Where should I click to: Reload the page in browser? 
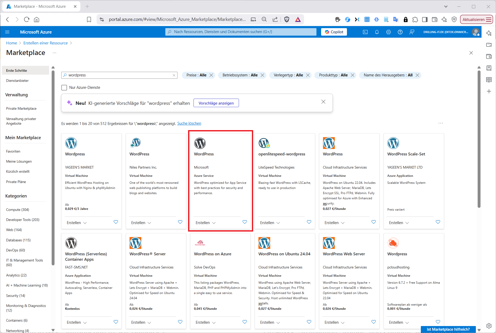click(27, 19)
